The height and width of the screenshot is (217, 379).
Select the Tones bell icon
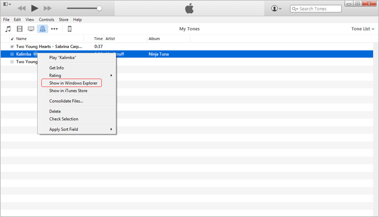click(42, 29)
